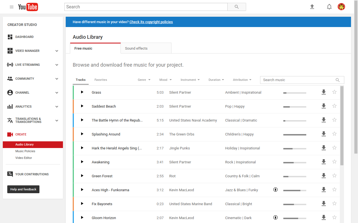Open the Mood filter dropdown
This screenshot has height=223, width=358.
[166, 80]
